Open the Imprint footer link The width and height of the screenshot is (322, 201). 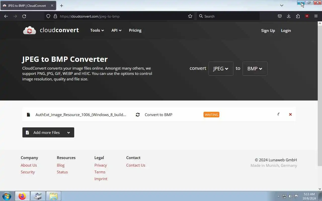101,179
